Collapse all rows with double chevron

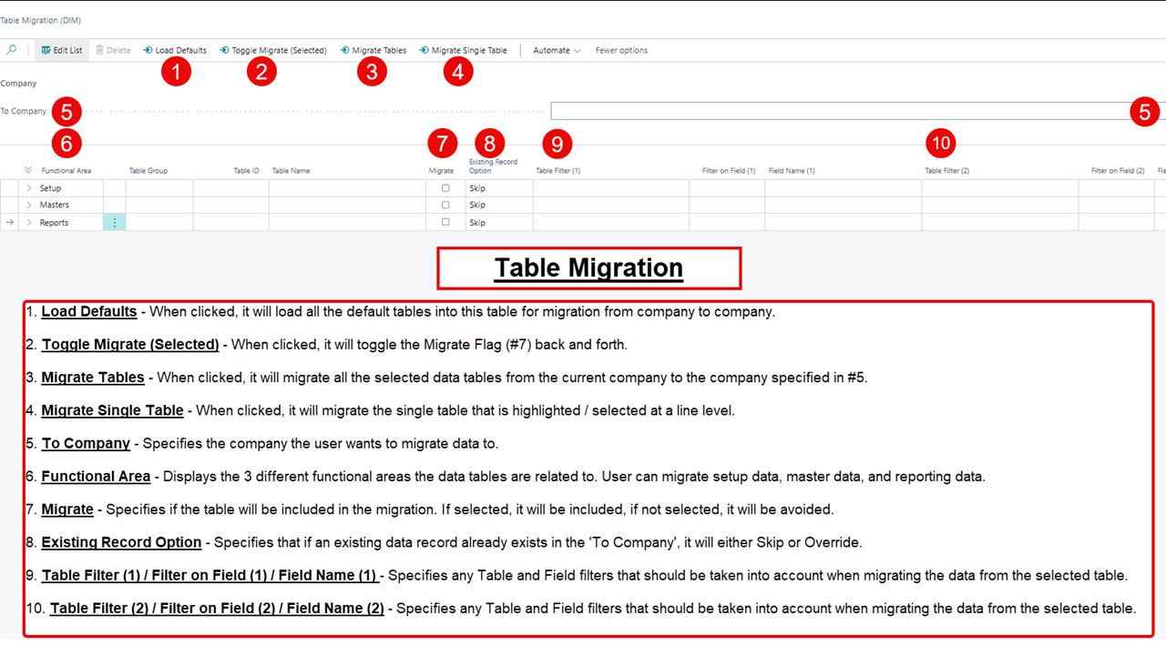(x=28, y=170)
